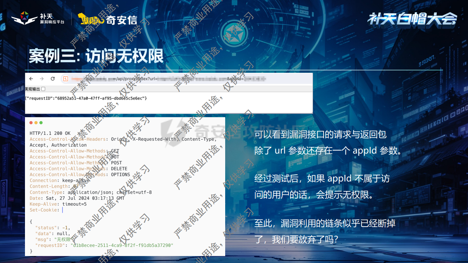Click the text 可以看到漏洞接口的请求与返回包

(320, 134)
